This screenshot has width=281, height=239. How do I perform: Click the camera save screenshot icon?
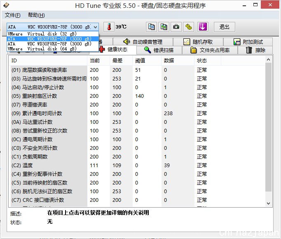tap(176, 27)
